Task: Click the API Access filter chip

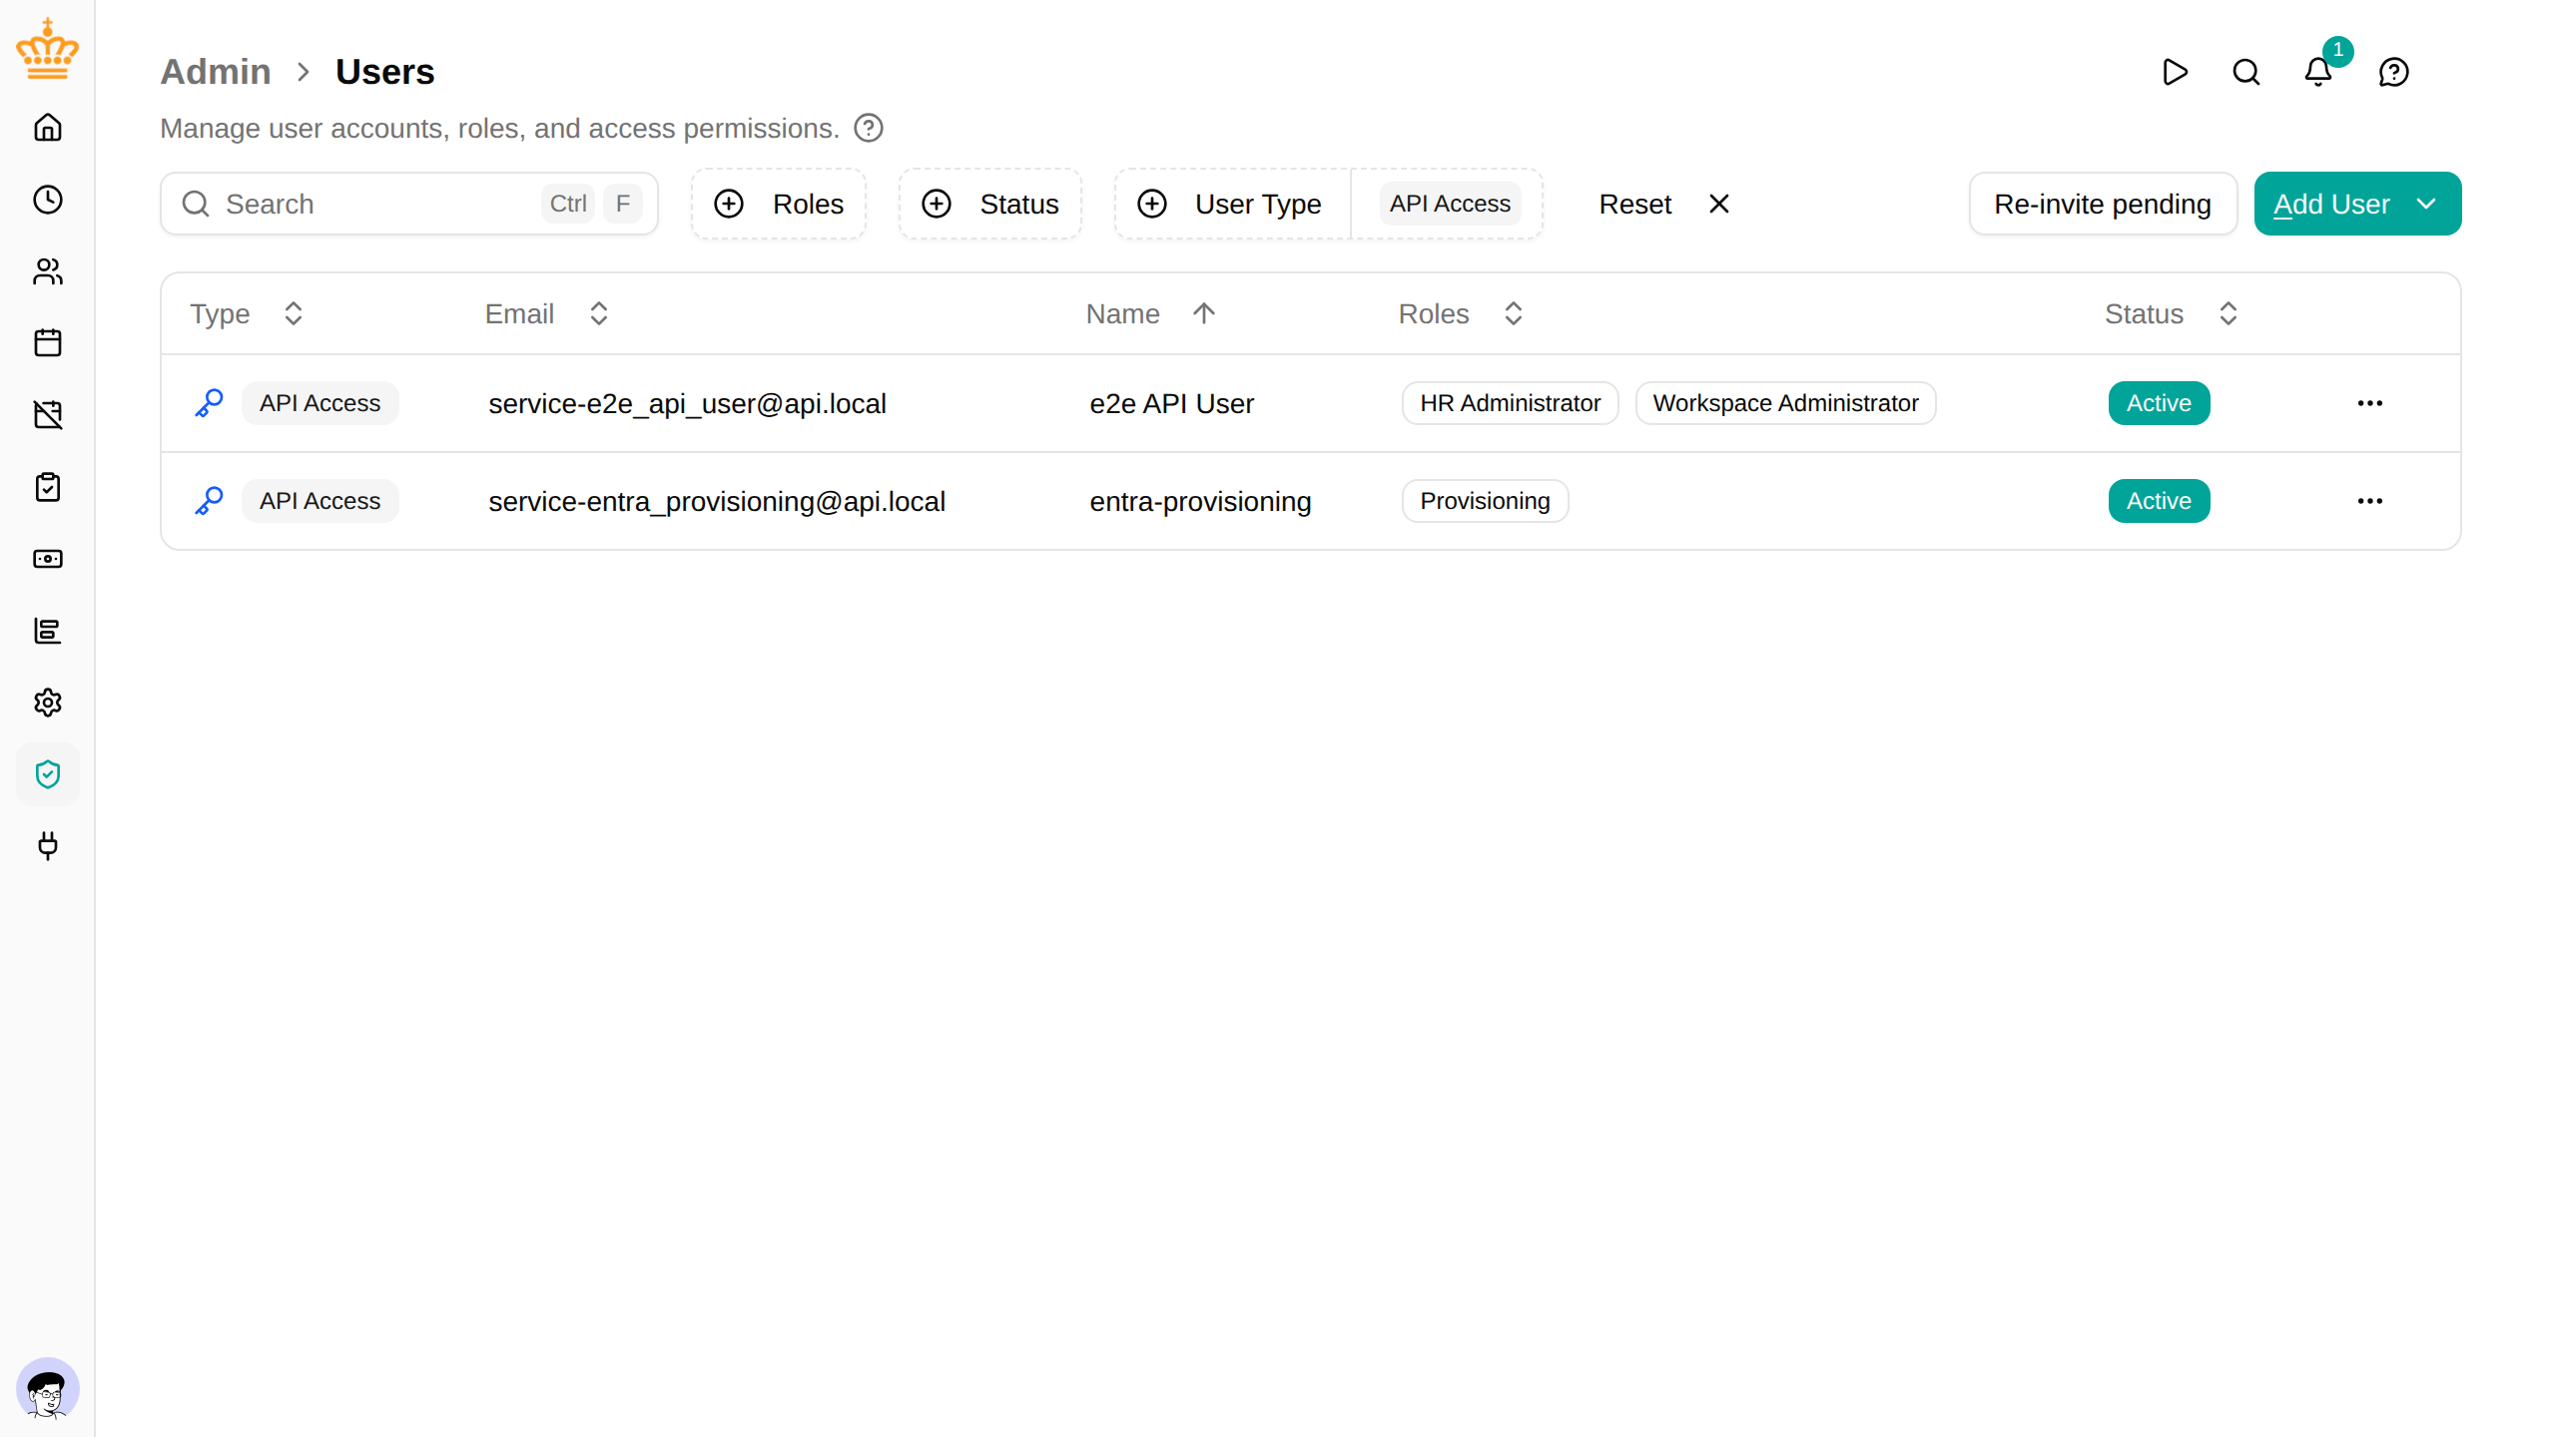Action: [x=1450, y=204]
